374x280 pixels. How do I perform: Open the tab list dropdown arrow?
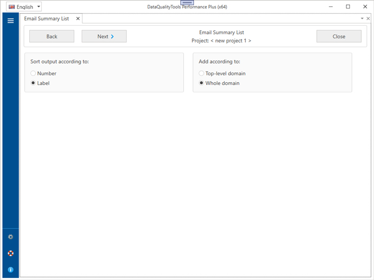362,19
